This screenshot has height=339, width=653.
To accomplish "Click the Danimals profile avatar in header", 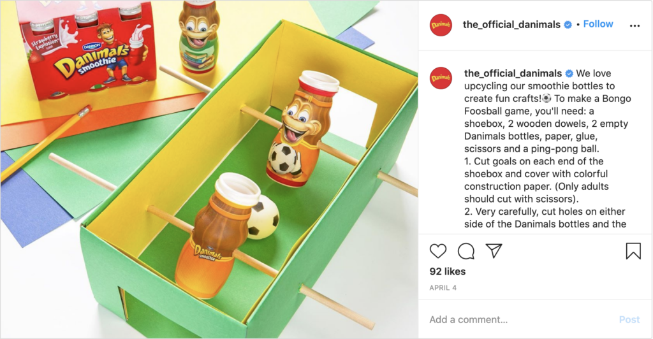I will [441, 25].
